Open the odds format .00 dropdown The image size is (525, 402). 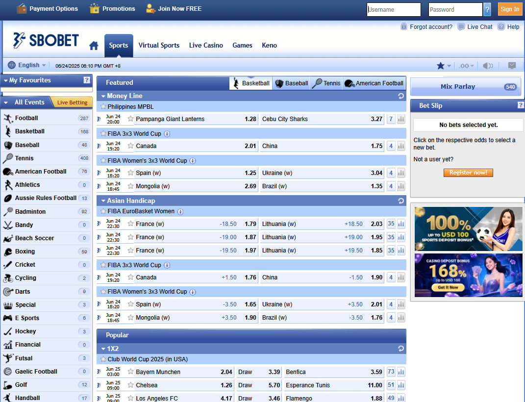(x=466, y=66)
